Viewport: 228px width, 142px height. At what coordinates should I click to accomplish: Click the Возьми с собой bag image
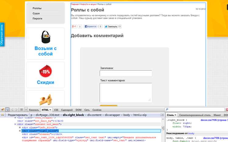point(46,37)
